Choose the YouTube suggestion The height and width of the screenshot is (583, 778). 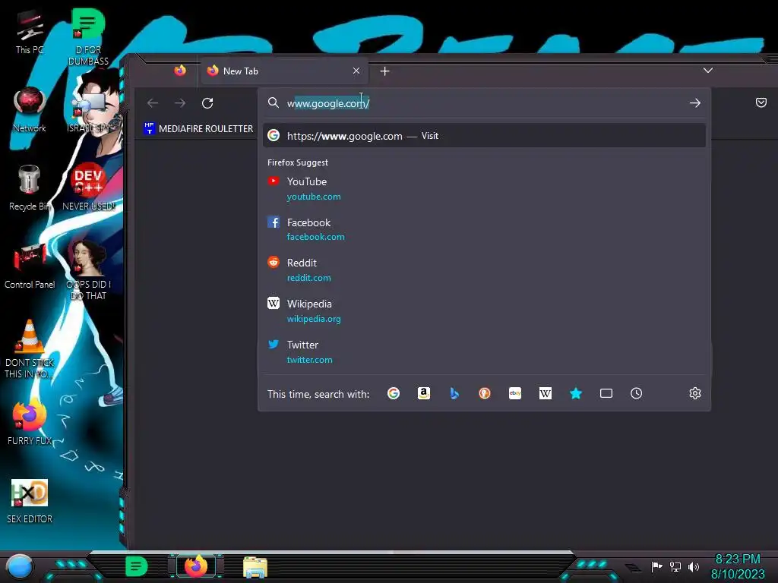(x=484, y=188)
